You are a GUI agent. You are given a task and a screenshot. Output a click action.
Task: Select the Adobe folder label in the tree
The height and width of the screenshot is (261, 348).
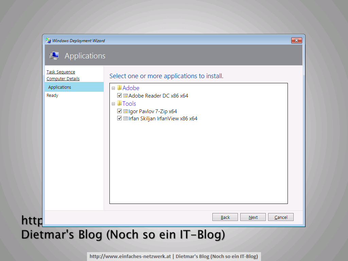(x=131, y=88)
